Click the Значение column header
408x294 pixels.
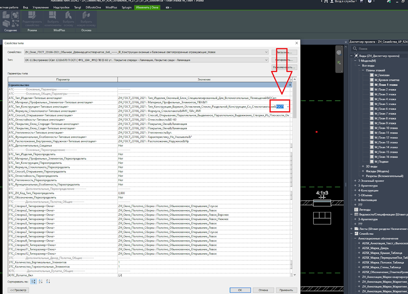click(x=204, y=79)
